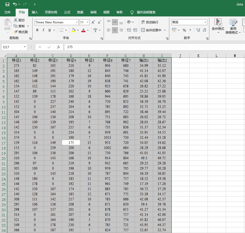Open the Times New Roman font dropdown

77,22
